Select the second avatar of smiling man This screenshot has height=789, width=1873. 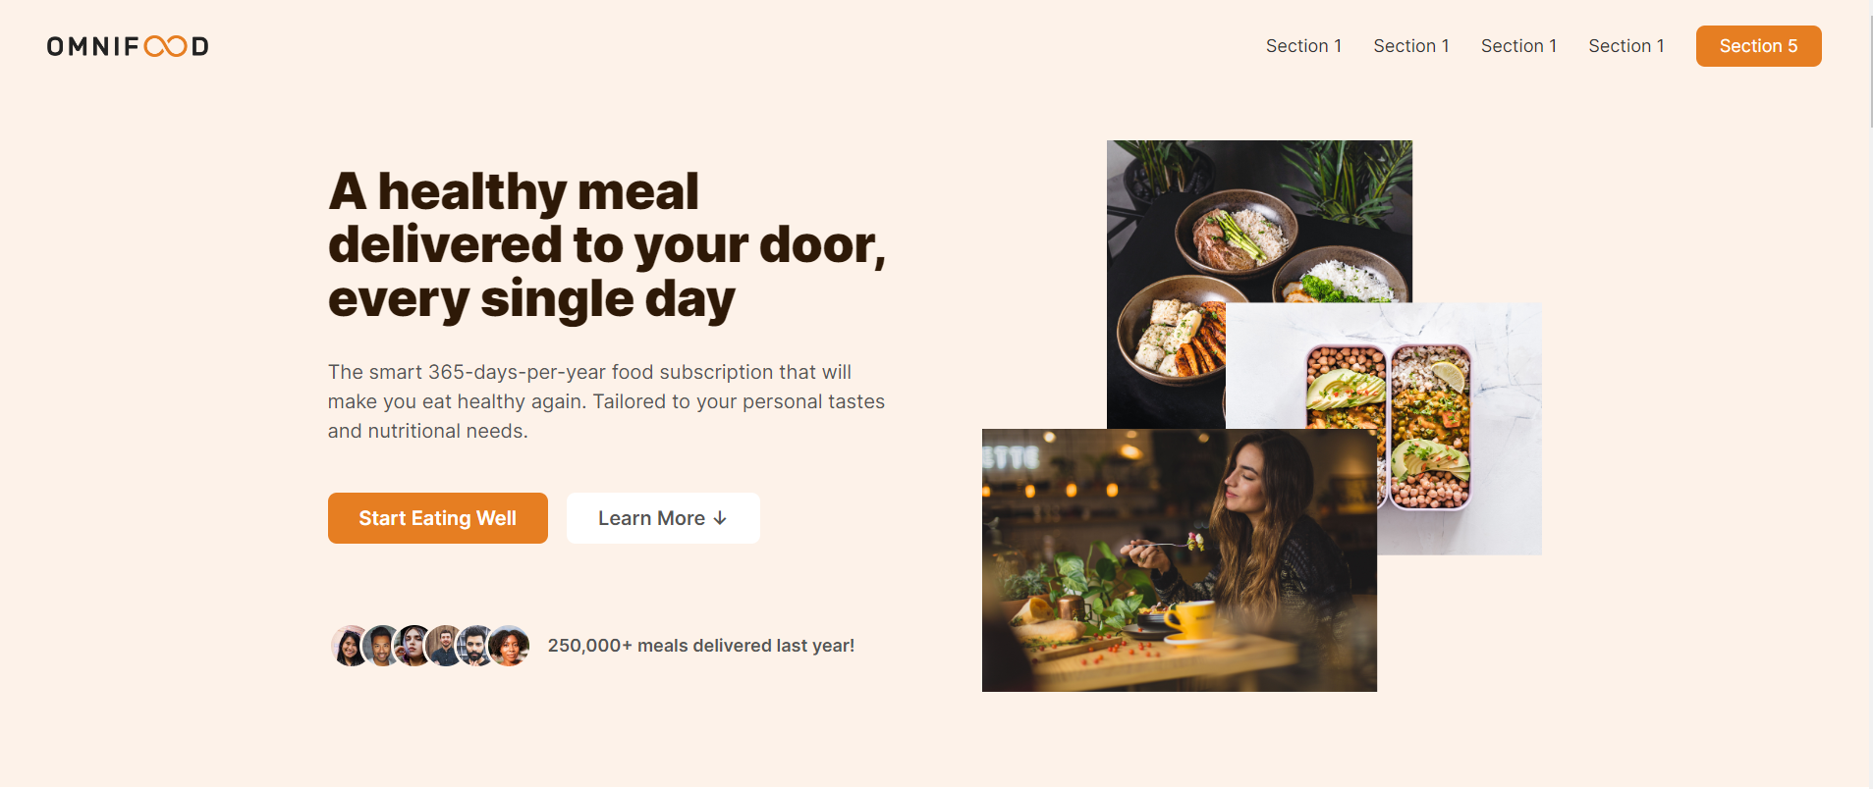[x=381, y=646]
